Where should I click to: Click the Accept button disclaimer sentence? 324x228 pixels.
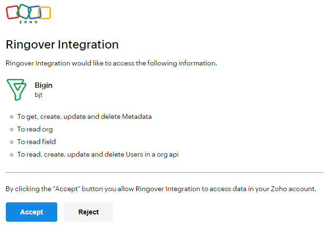(x=161, y=189)
